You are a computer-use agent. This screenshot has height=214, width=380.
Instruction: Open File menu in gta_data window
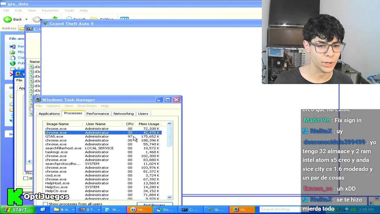pos(6,10)
